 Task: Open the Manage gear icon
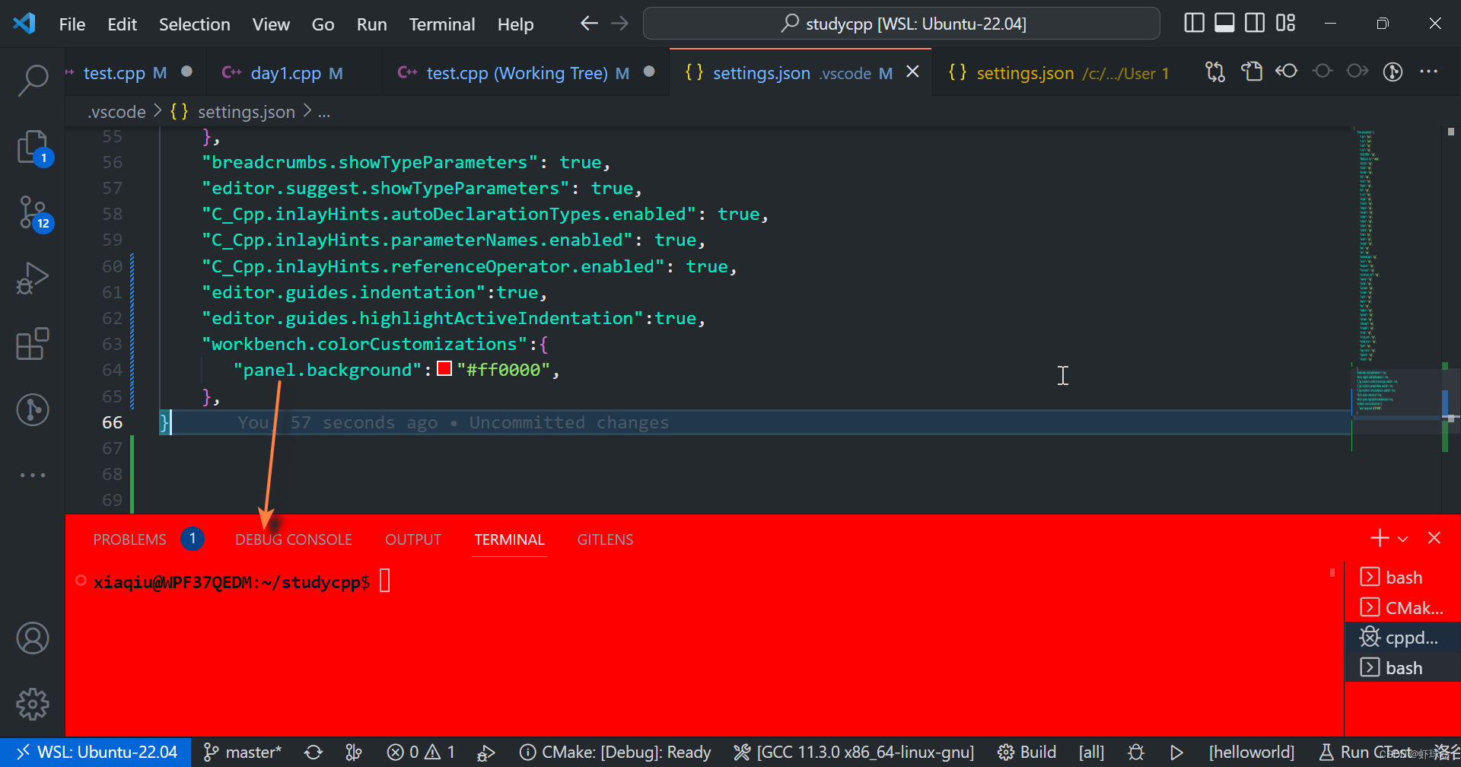click(x=33, y=704)
